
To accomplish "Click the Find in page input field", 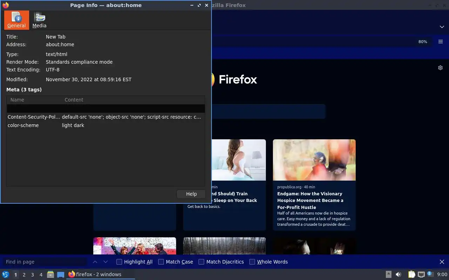I will pyautogui.click(x=45, y=262).
